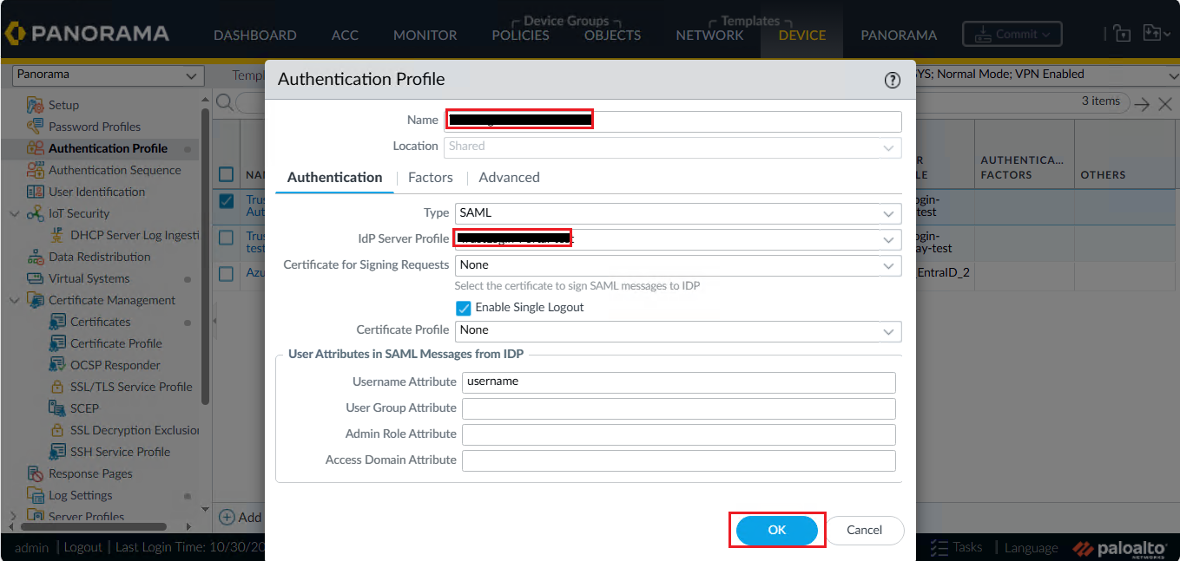Switch to the Factors tab
Screen dimensions: 1180x561
(x=430, y=178)
